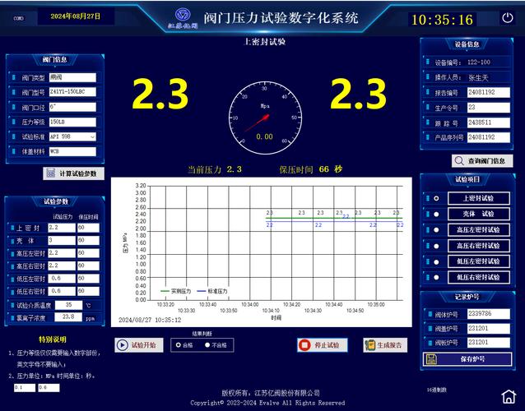Click 保存炉号 button

click(x=467, y=359)
